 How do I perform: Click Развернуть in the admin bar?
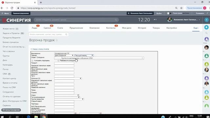[x=200, y=13]
